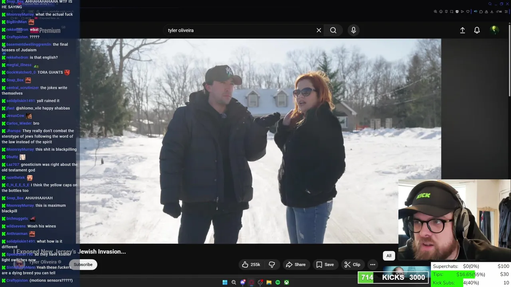Open File Explorer from the taskbar

coord(269,282)
